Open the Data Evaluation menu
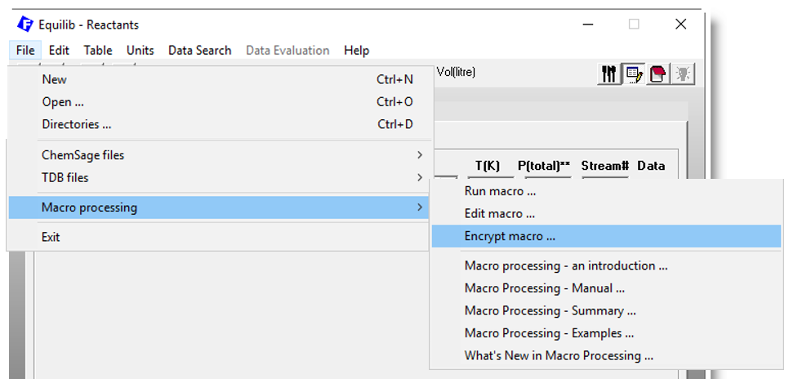 click(288, 51)
